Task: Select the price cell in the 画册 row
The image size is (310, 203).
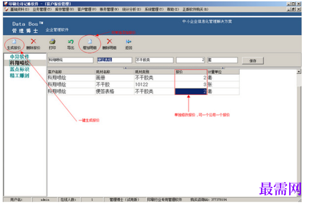Action: 191,78
